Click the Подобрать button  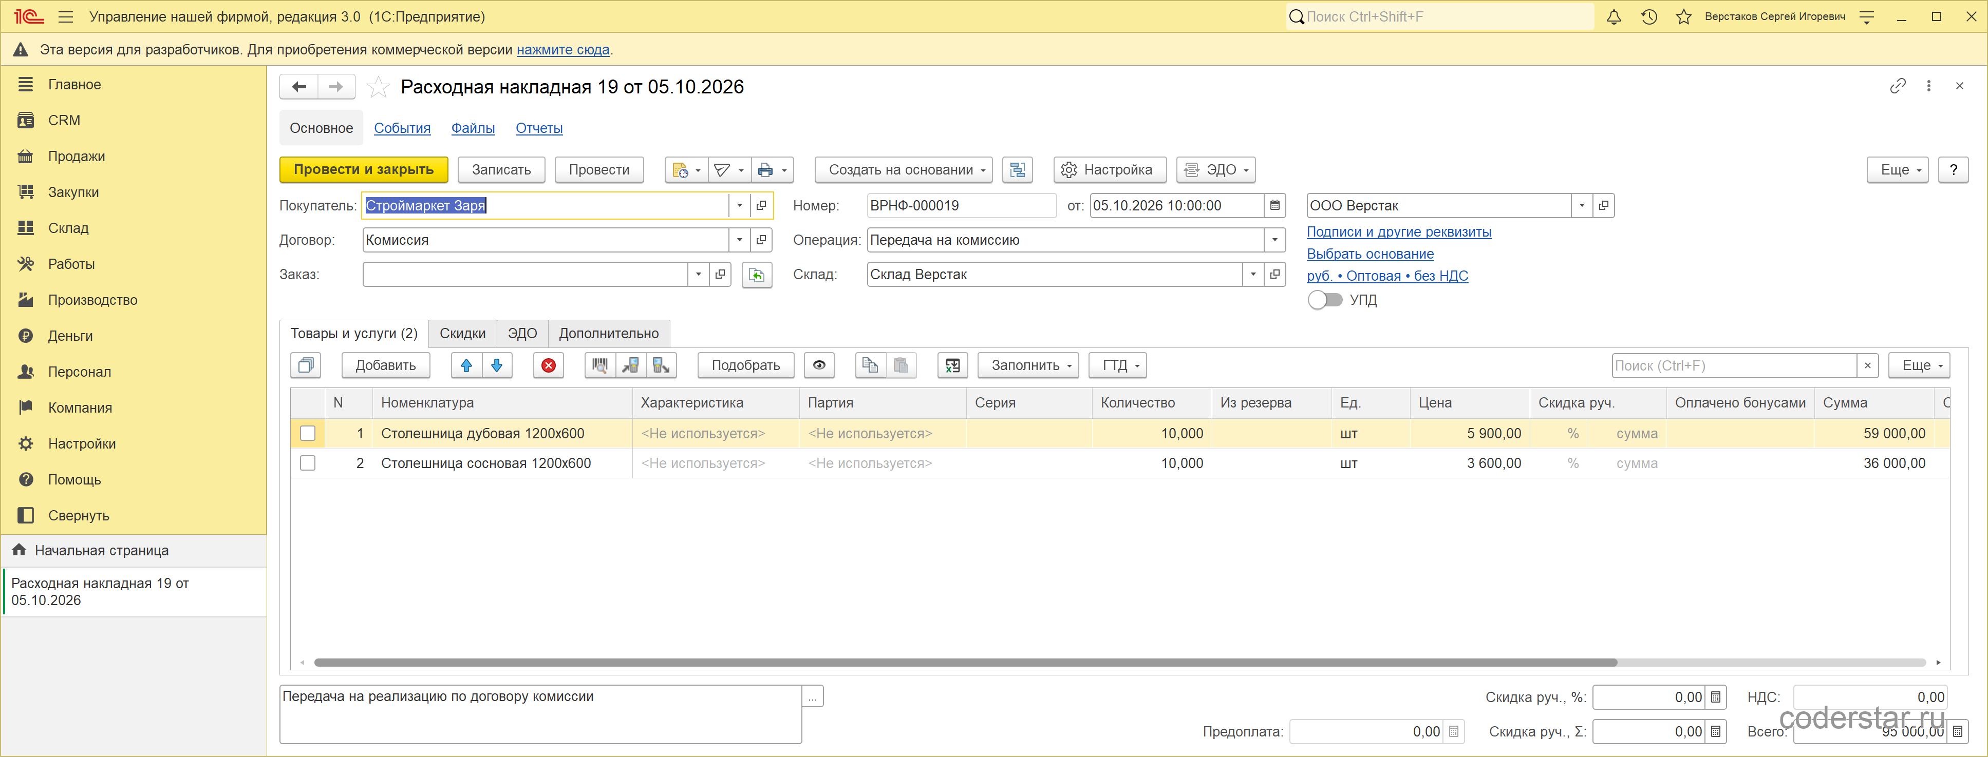click(x=745, y=365)
